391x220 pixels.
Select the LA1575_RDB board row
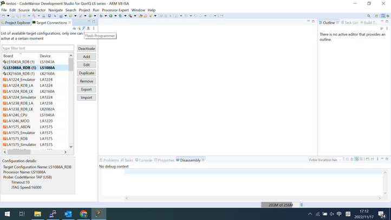click(x=35, y=139)
